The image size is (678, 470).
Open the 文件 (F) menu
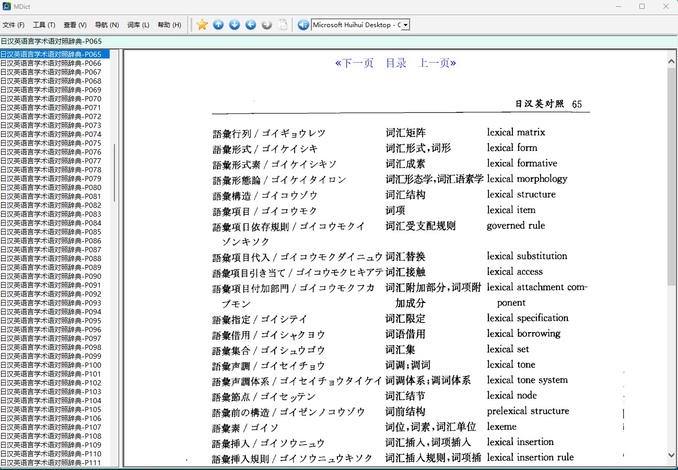click(14, 25)
